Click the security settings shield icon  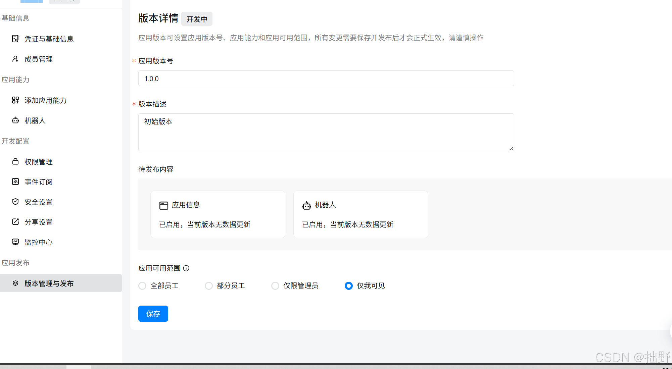click(x=15, y=202)
